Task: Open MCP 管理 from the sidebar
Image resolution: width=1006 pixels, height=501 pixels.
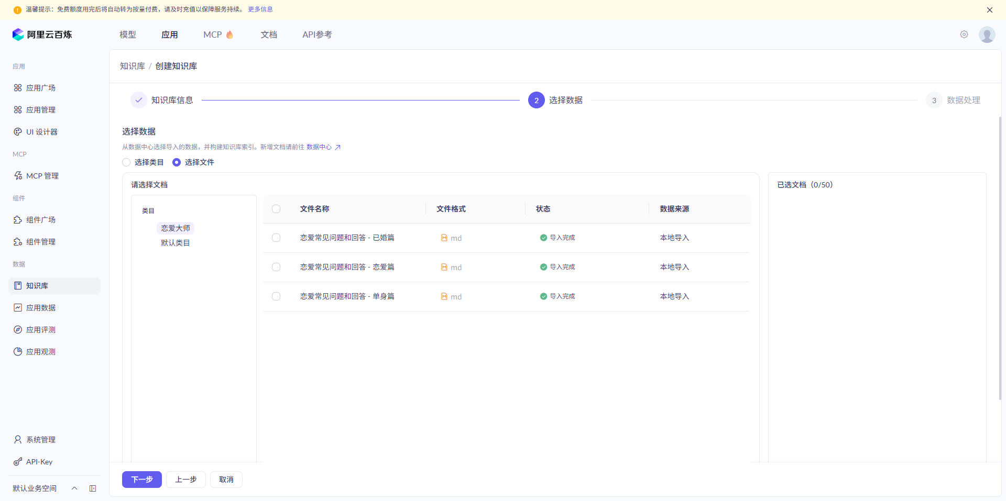Action: pyautogui.click(x=42, y=175)
